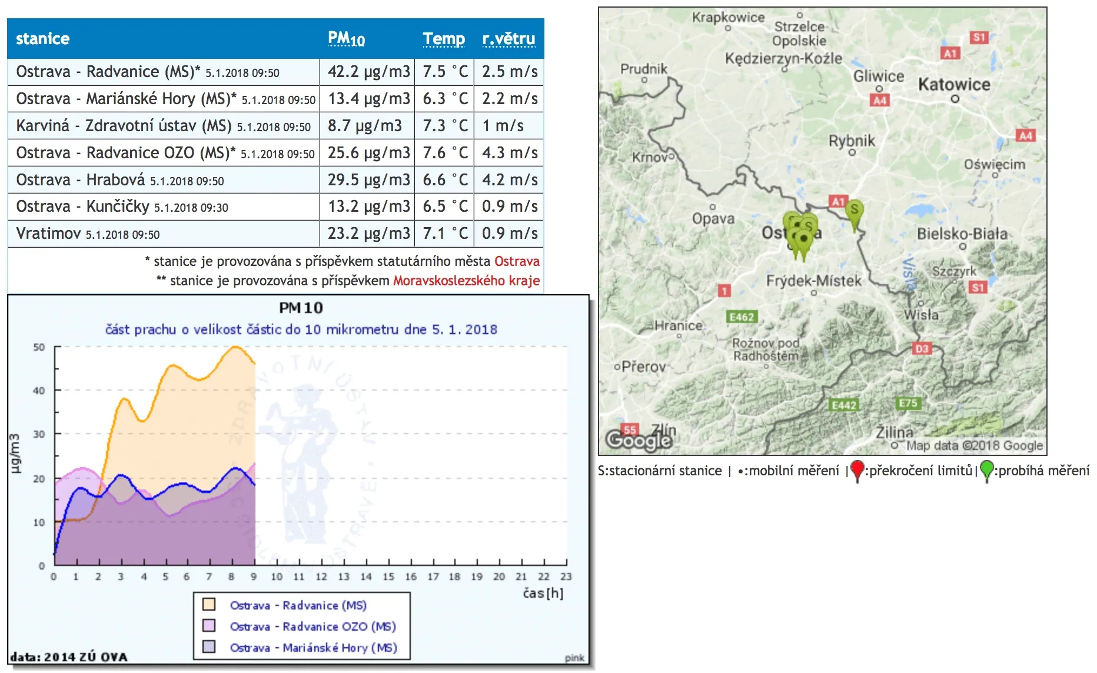Select the Karviná - Zdravotní ústav station row
The image size is (1097, 673).
163,126
